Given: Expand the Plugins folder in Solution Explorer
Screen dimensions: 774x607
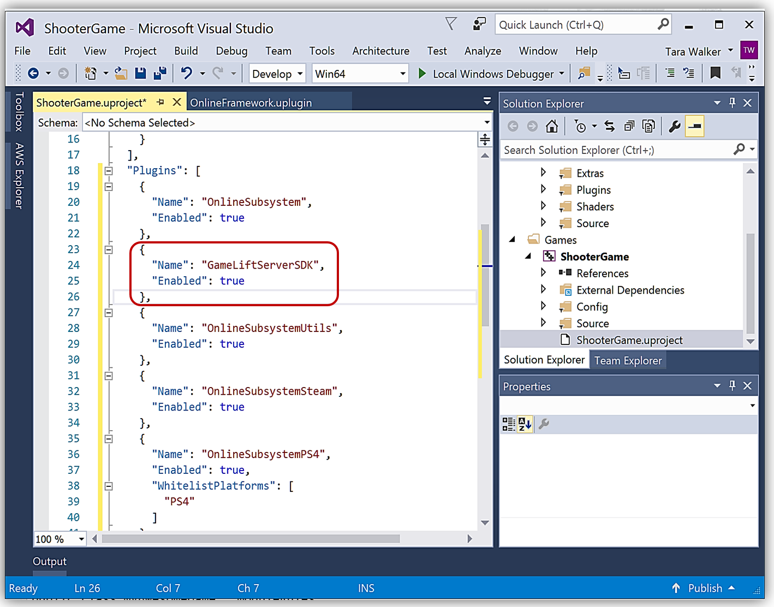Looking at the screenshot, I should (x=543, y=189).
